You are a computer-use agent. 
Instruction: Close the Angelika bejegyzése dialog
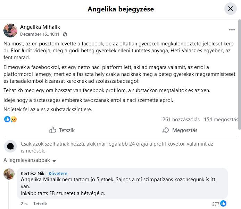pyautogui.click(x=231, y=9)
